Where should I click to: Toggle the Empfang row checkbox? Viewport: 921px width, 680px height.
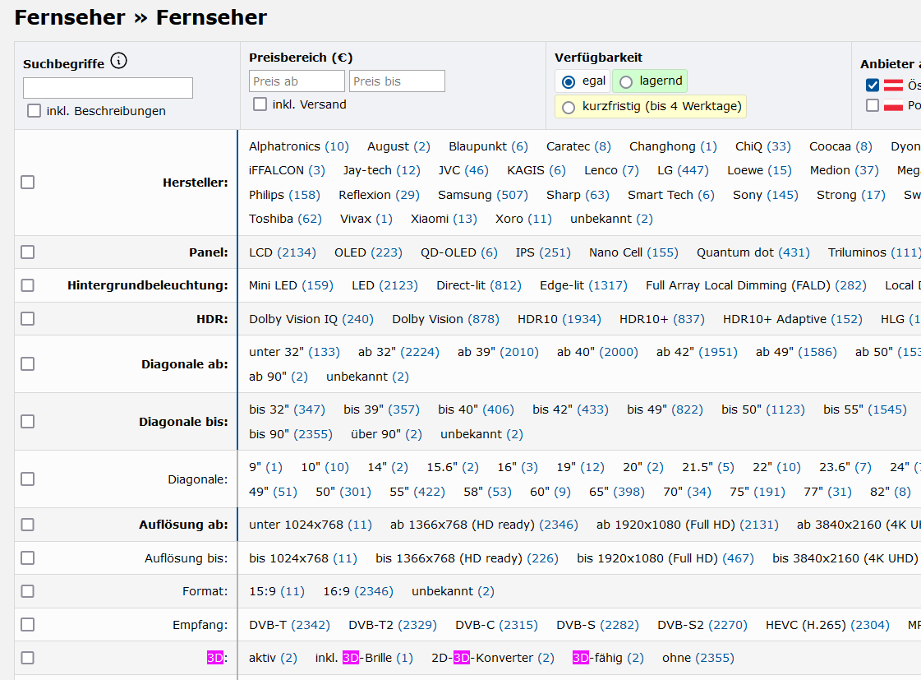pyautogui.click(x=28, y=624)
